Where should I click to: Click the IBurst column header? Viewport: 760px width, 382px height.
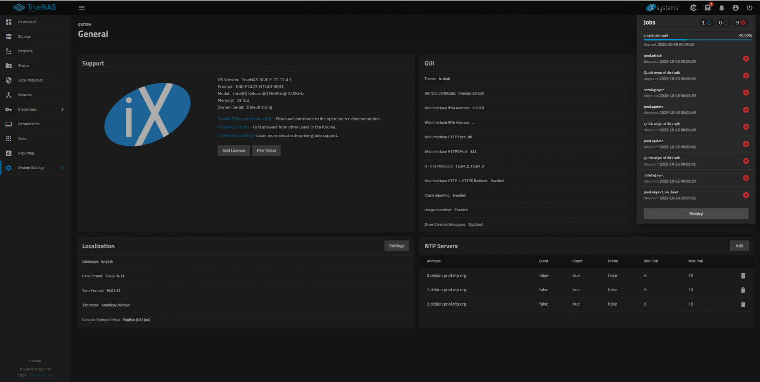click(x=577, y=261)
